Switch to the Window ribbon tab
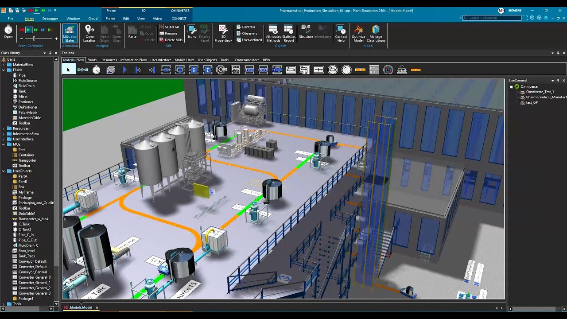The height and width of the screenshot is (319, 567). pyautogui.click(x=73, y=19)
